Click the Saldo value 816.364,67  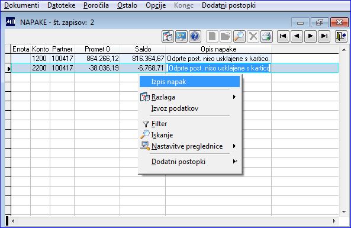(x=143, y=59)
